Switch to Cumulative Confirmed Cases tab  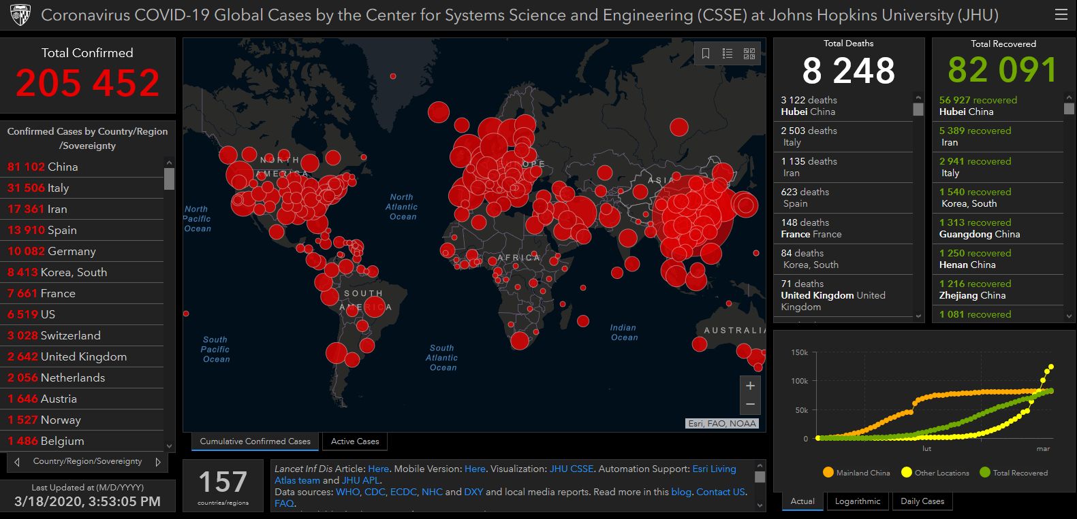pyautogui.click(x=255, y=441)
